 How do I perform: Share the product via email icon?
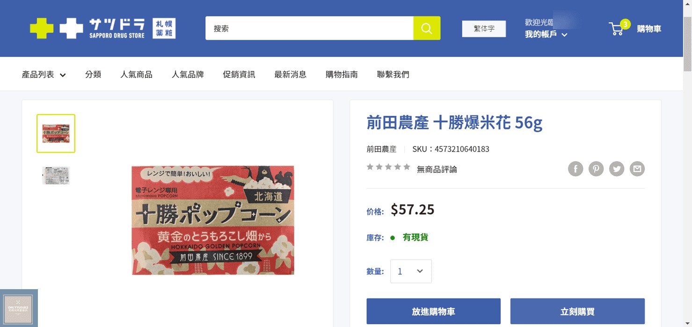point(637,169)
